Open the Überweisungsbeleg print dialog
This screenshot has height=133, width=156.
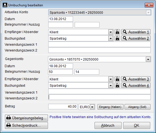tap(26, 118)
